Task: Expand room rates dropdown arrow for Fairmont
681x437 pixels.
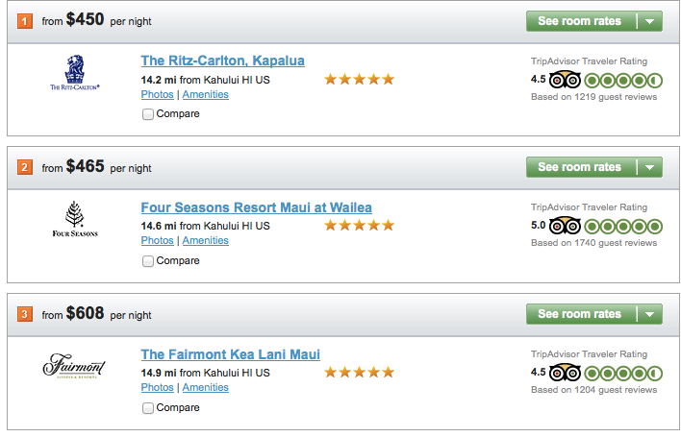Action: point(650,314)
